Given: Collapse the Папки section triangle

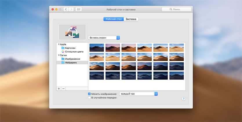Looking at the screenshot, I should click(x=59, y=55).
